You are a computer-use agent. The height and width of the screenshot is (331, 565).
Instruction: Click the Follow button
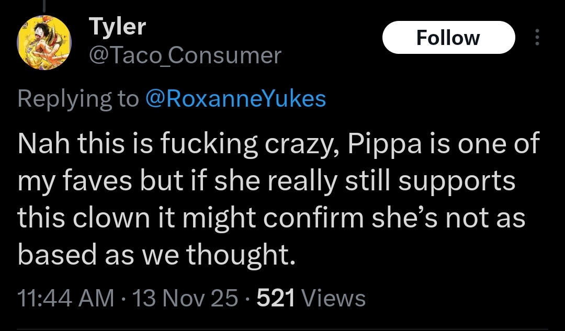pos(448,38)
